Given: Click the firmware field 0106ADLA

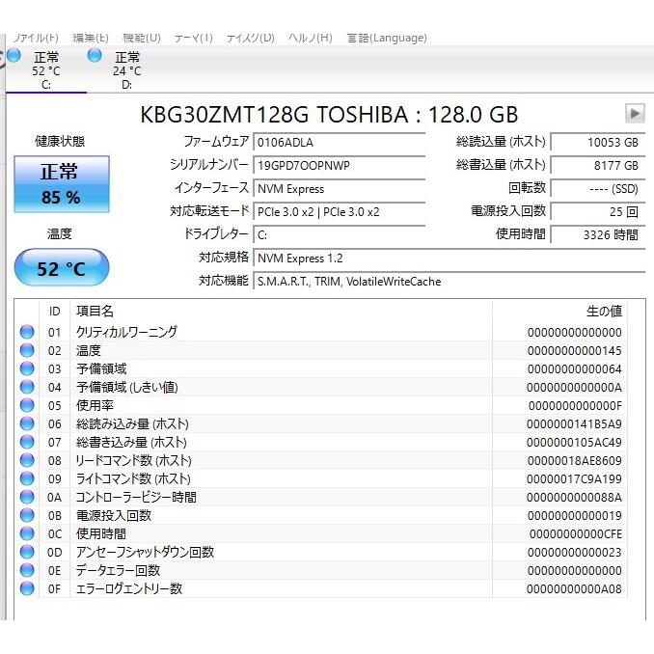Looking at the screenshot, I should [340, 142].
